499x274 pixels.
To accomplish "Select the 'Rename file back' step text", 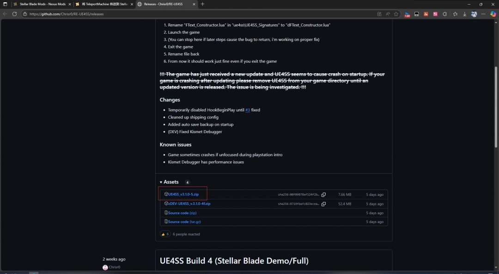I will point(183,54).
